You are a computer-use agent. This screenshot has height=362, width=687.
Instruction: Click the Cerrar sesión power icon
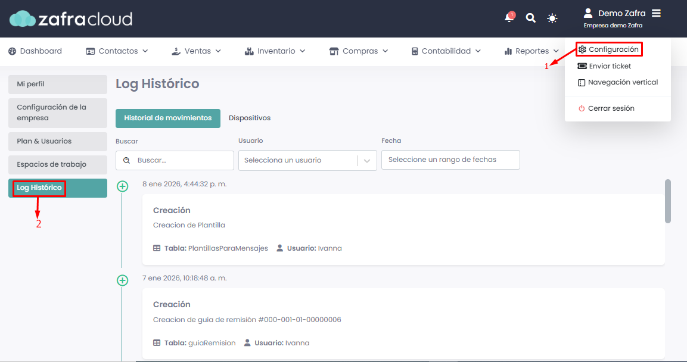coord(582,108)
